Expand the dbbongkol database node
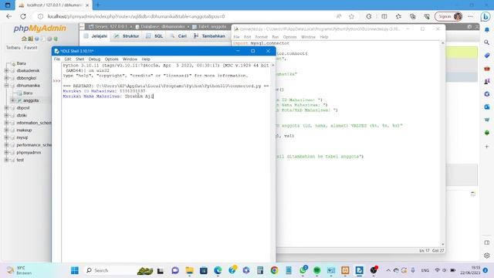 point(6,78)
